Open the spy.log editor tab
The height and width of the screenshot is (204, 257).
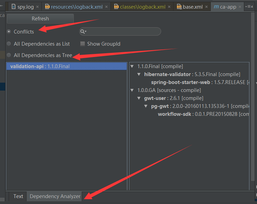pos(25,7)
